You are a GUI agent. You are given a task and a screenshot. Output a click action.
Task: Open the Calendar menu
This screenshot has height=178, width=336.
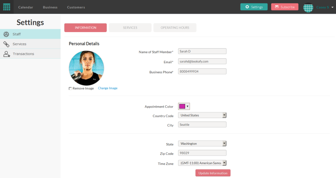(26, 7)
